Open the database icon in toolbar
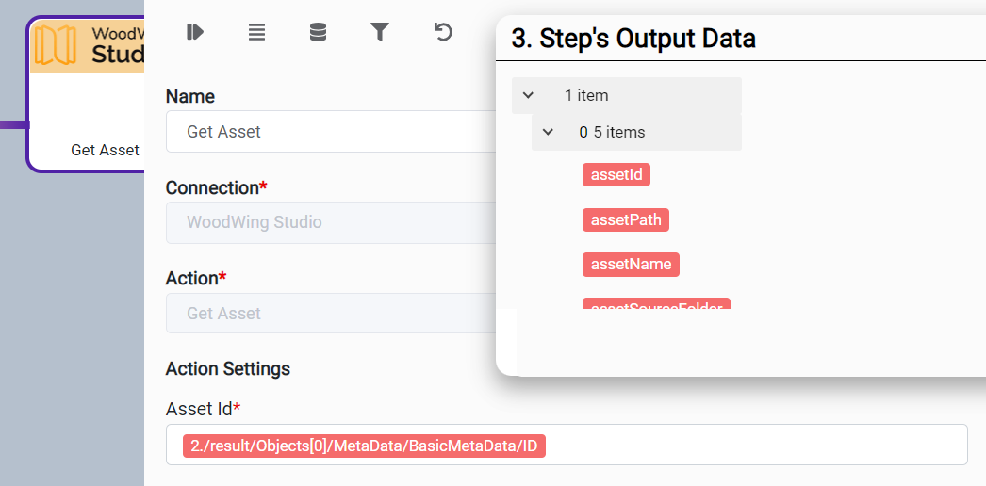 (x=319, y=33)
